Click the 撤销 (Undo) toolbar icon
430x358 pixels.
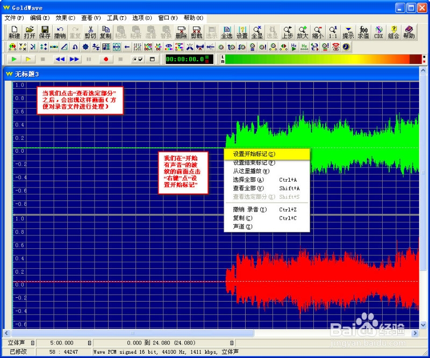click(x=60, y=32)
